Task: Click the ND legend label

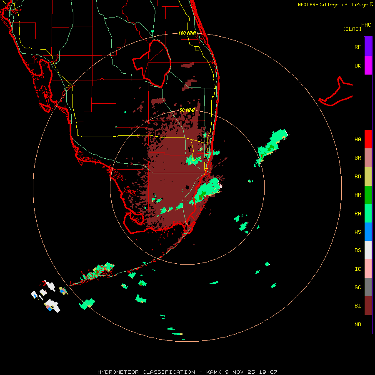Action: pyautogui.click(x=357, y=325)
